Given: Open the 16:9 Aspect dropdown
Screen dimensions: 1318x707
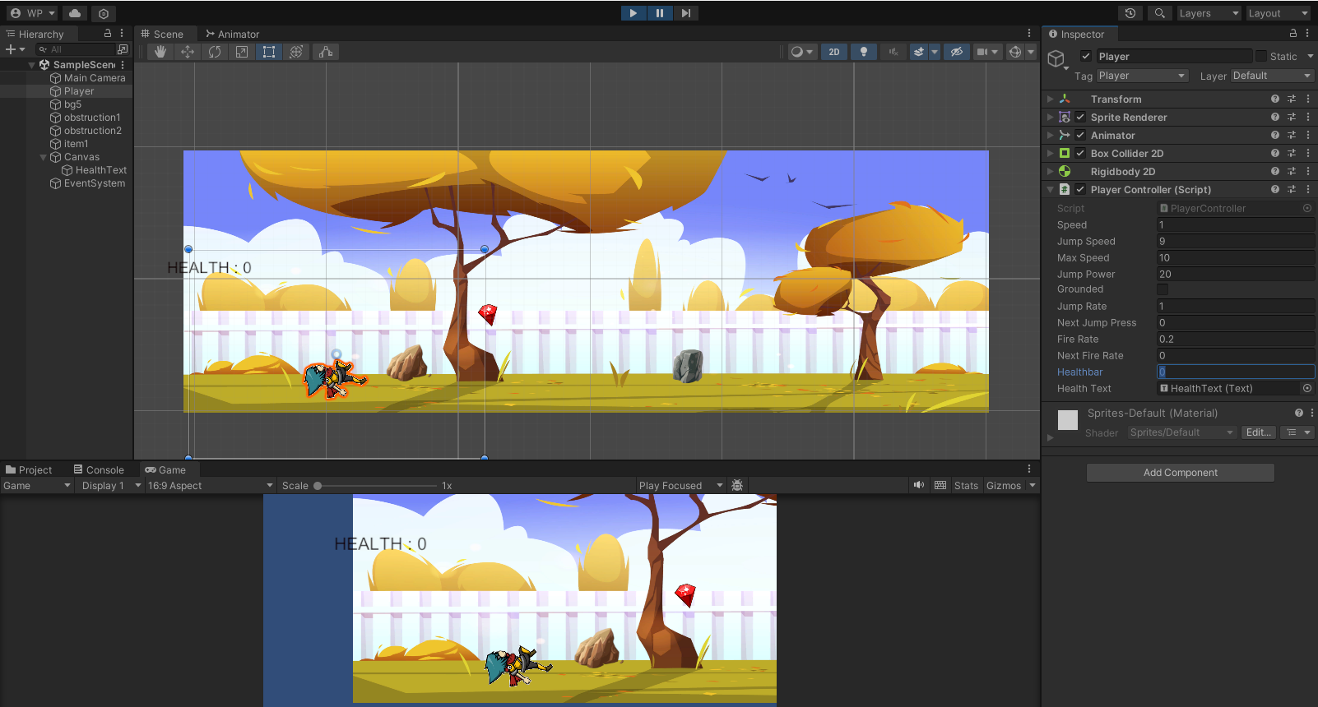Looking at the screenshot, I should point(210,486).
